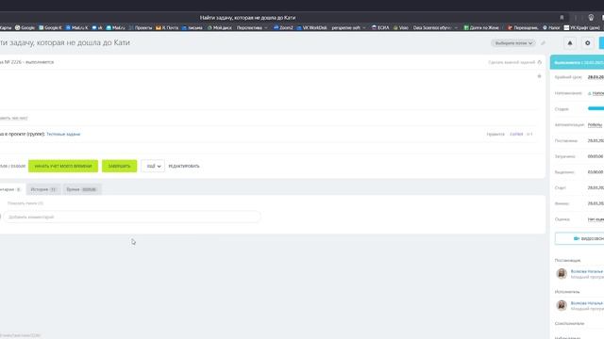Screen dimensions: 604x339
Task: Click the Видеозвонок button
Action: click(579, 238)
